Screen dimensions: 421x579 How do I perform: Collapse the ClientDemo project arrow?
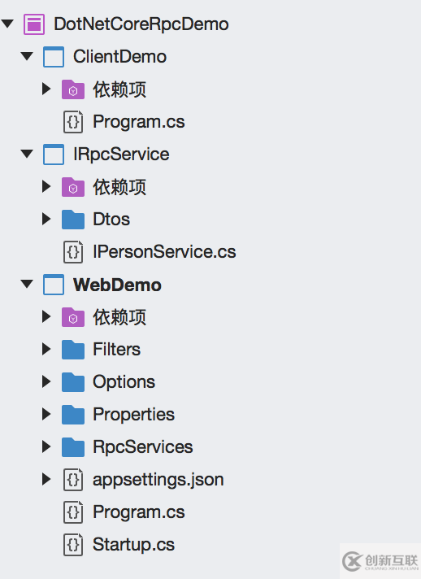tap(27, 56)
